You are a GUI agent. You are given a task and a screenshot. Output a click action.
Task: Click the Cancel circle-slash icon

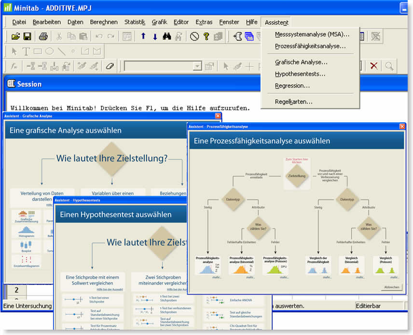click(x=194, y=36)
